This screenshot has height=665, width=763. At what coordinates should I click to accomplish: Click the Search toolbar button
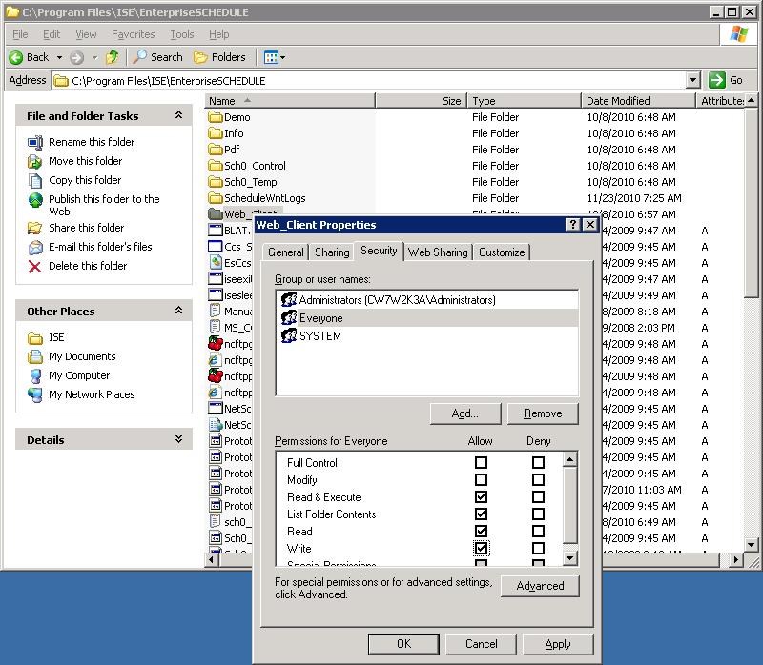[x=157, y=57]
